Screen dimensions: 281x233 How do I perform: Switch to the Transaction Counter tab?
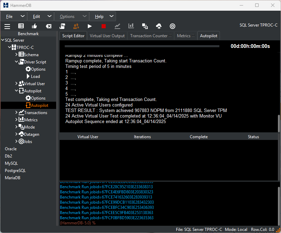(151, 36)
